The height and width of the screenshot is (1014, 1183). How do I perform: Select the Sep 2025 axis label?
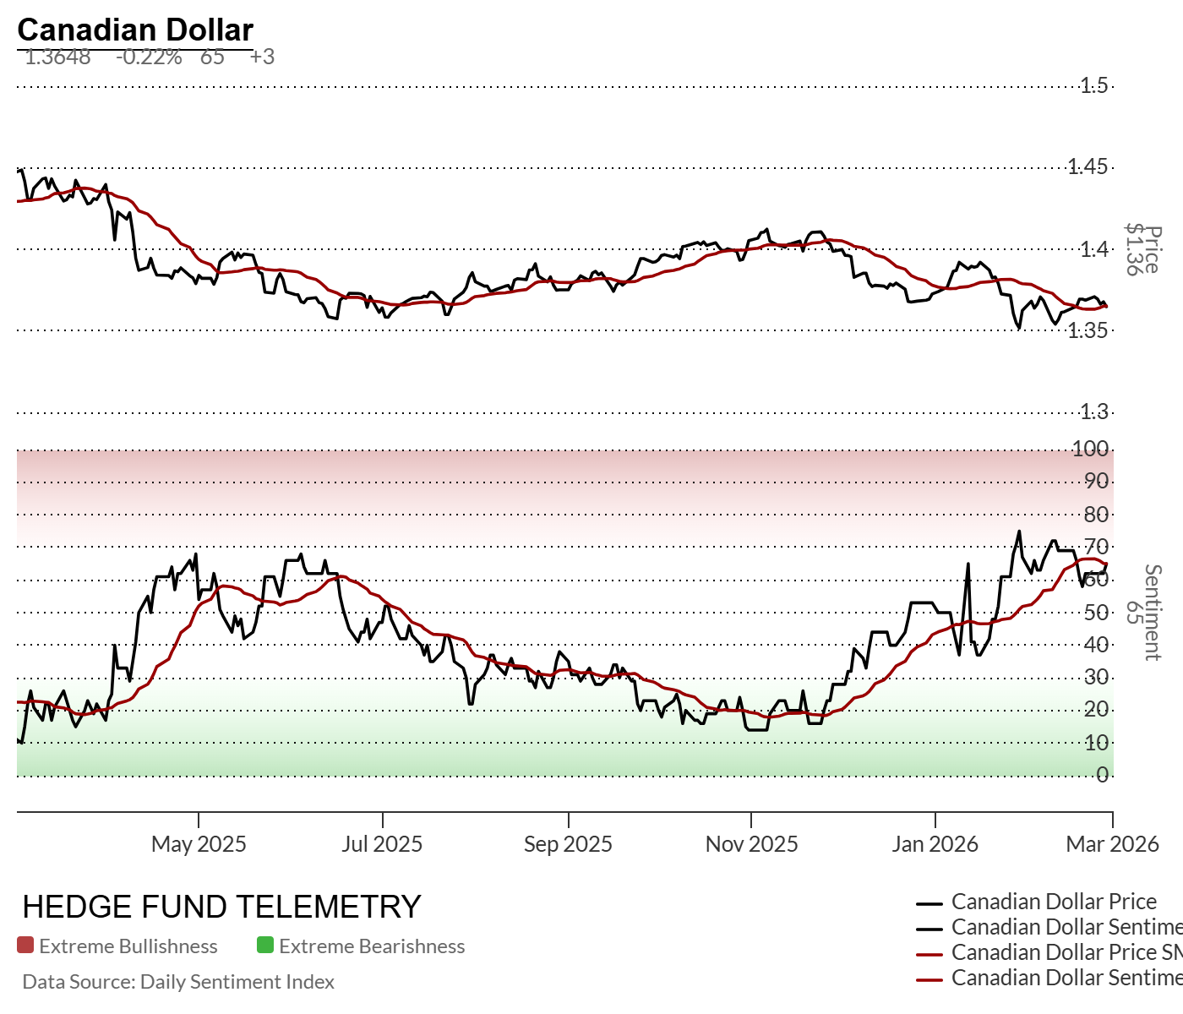pos(568,843)
